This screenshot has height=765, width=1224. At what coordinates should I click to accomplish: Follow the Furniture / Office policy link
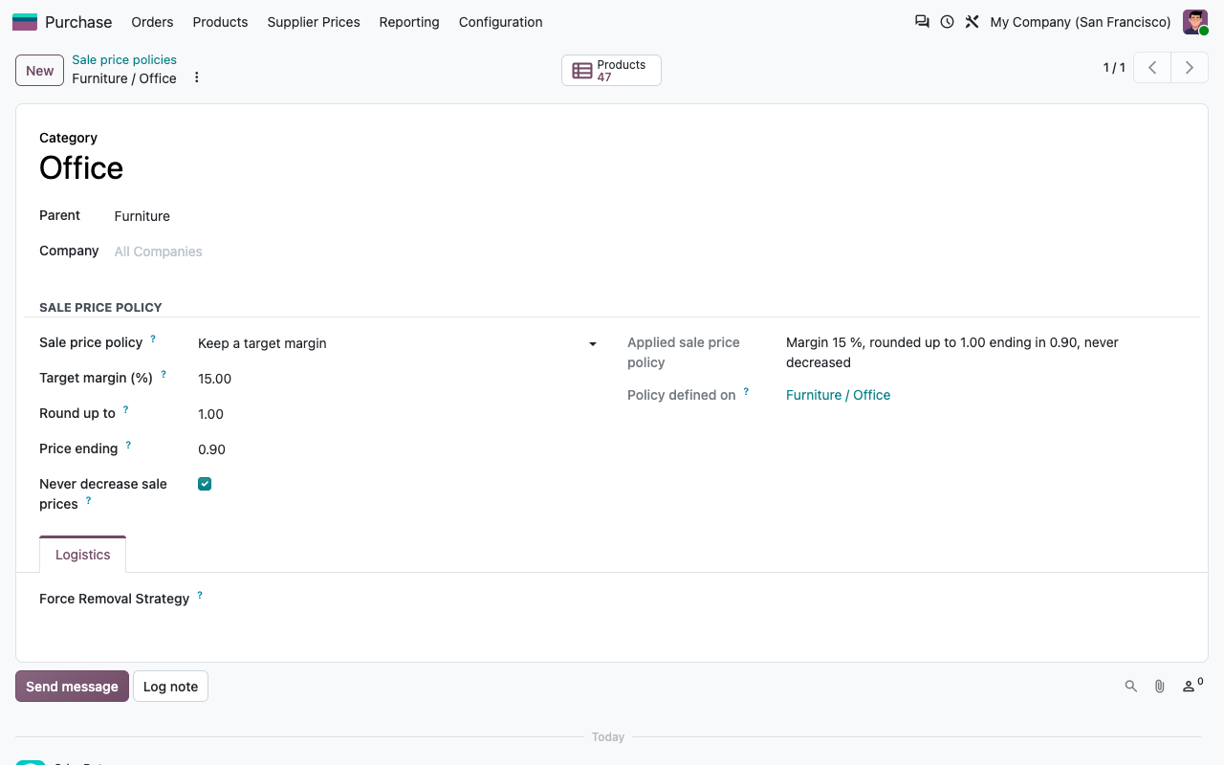[x=838, y=395]
